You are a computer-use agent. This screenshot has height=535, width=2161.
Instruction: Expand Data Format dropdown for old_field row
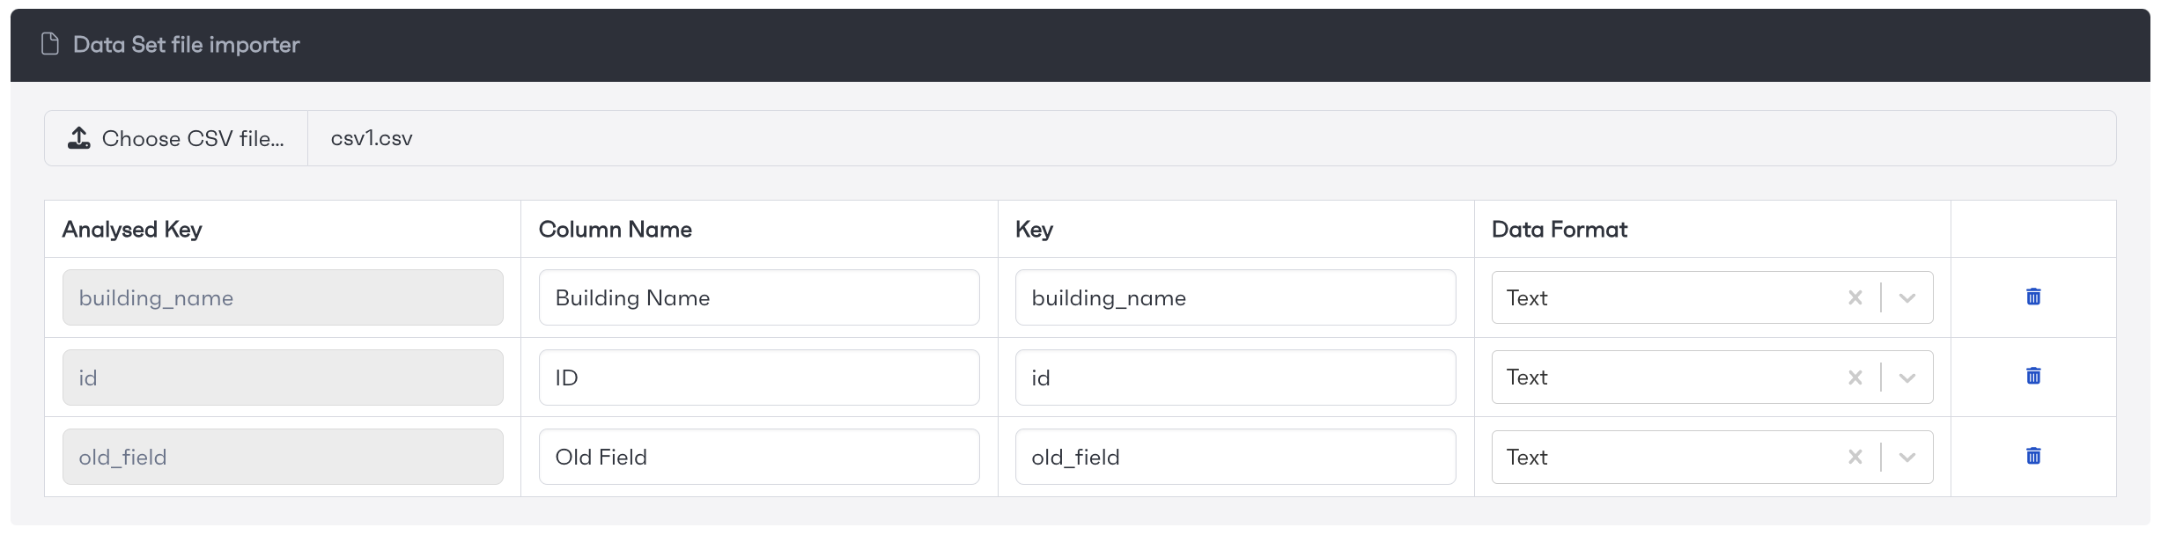pos(1907,457)
